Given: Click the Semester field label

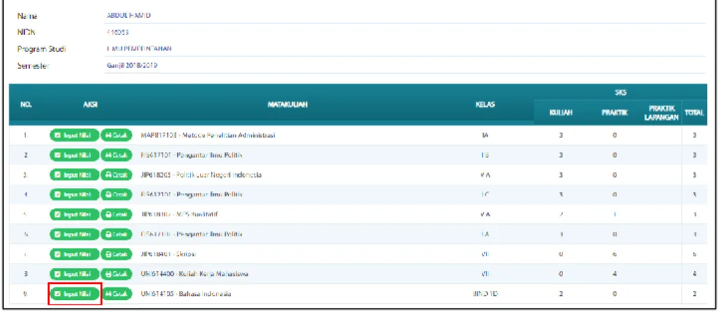Looking at the screenshot, I should [33, 66].
